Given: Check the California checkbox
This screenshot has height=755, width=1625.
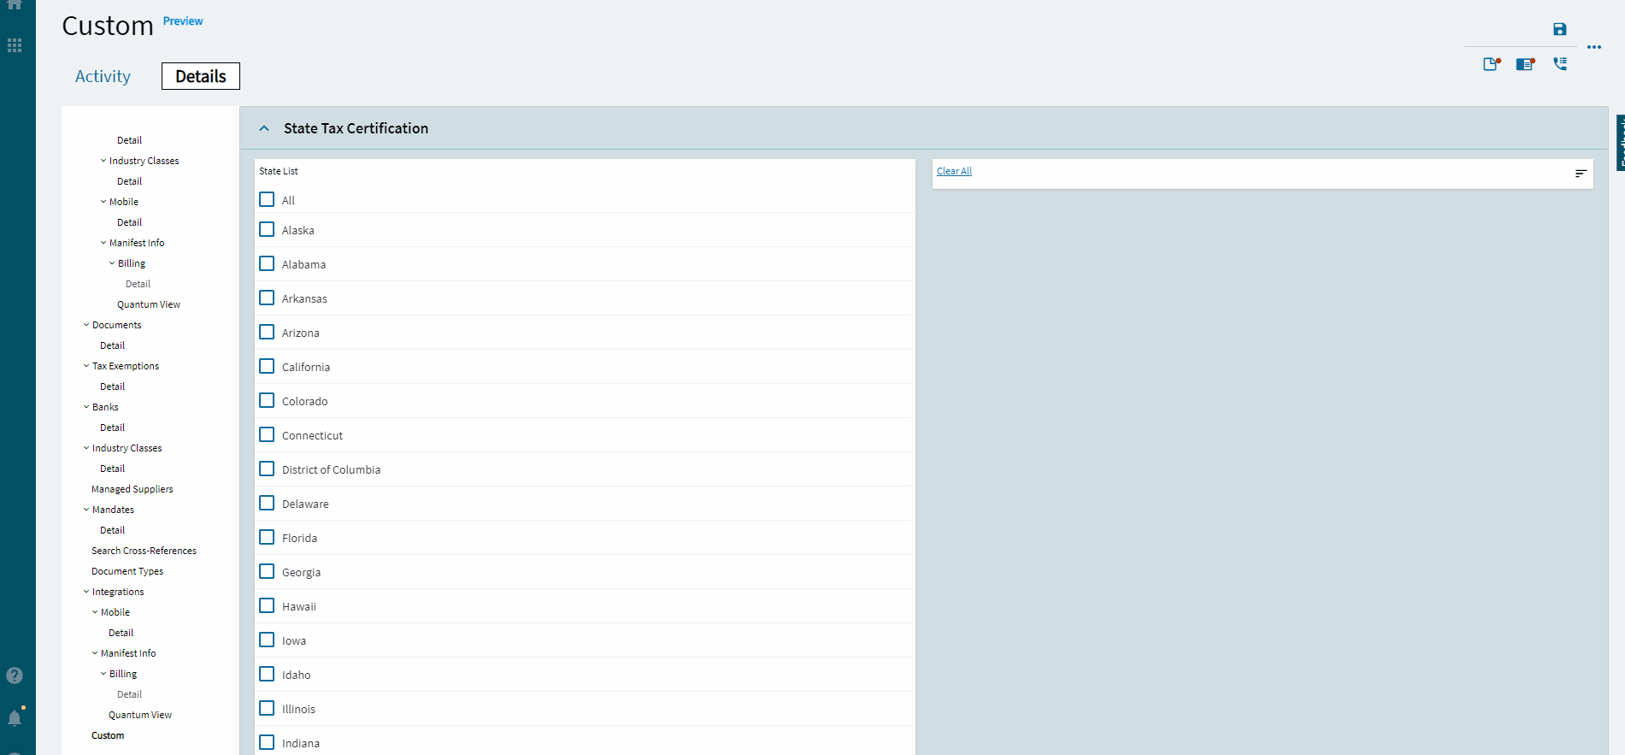Looking at the screenshot, I should tap(267, 366).
